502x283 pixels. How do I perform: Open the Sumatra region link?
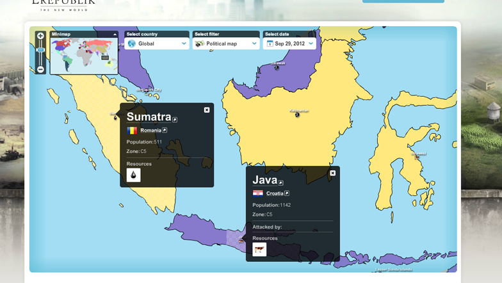click(x=149, y=117)
